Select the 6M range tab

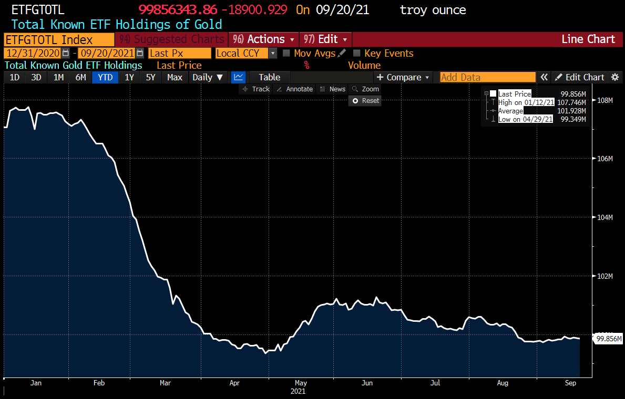81,77
